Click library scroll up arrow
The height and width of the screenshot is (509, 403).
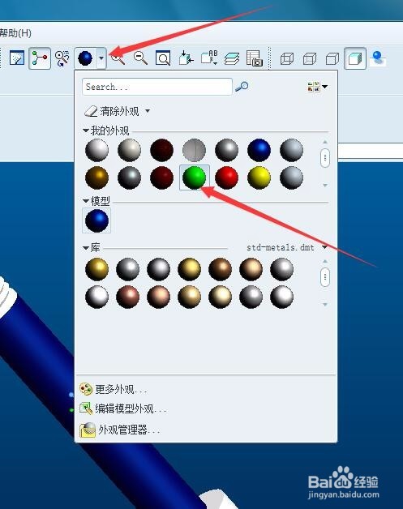(325, 261)
